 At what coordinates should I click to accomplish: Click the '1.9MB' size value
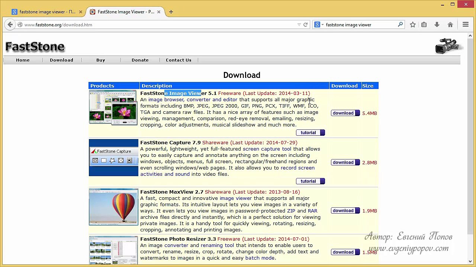pos(370,211)
